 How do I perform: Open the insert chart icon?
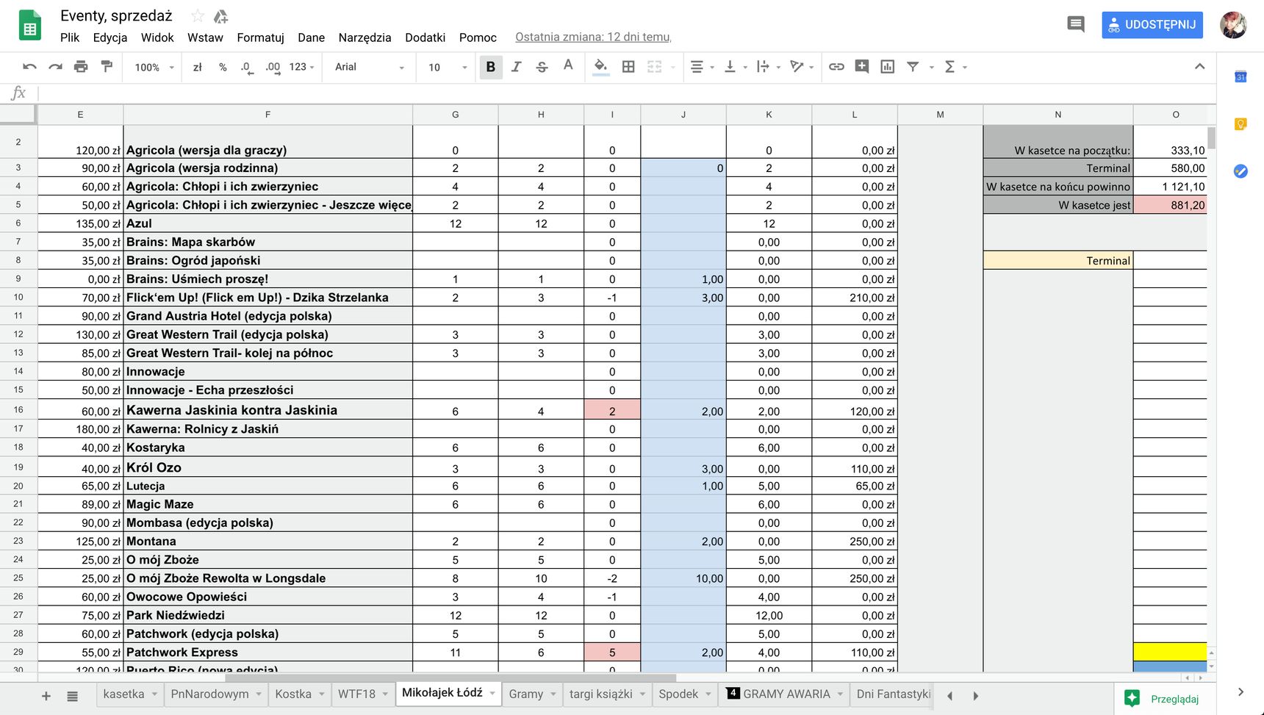[x=887, y=67]
